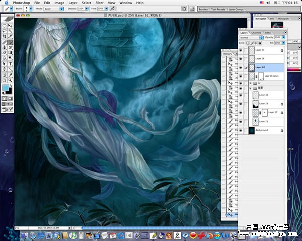Switch to the Paths tab
This screenshot has width=302, height=241.
268,33
